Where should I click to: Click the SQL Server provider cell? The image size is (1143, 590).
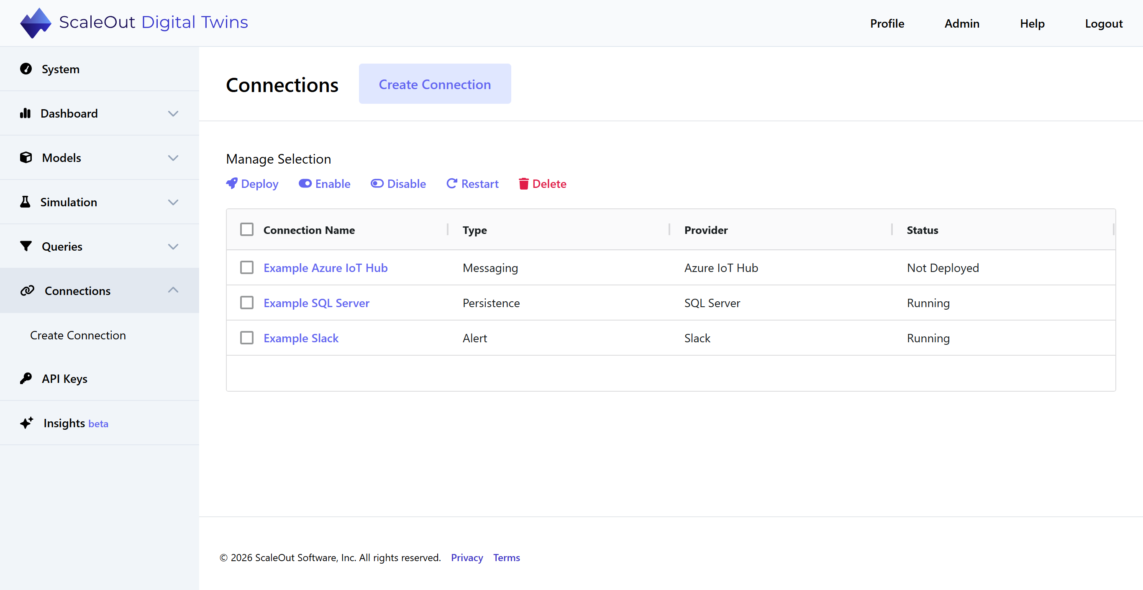tap(712, 303)
